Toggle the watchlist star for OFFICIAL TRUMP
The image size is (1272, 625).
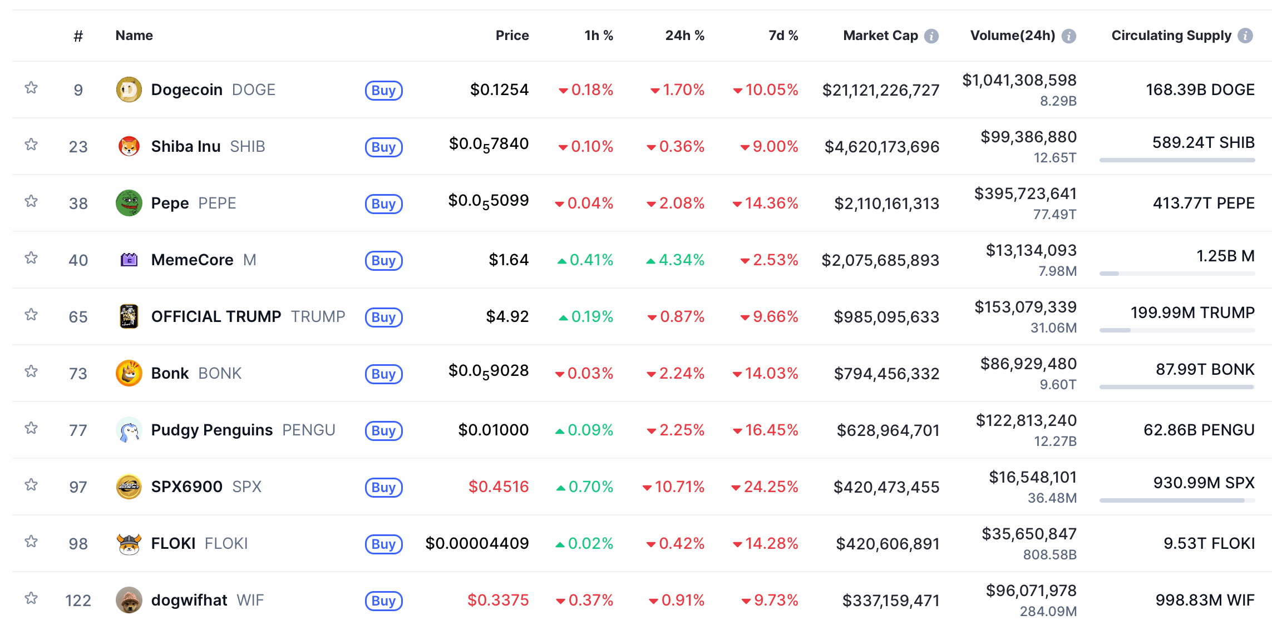click(31, 315)
